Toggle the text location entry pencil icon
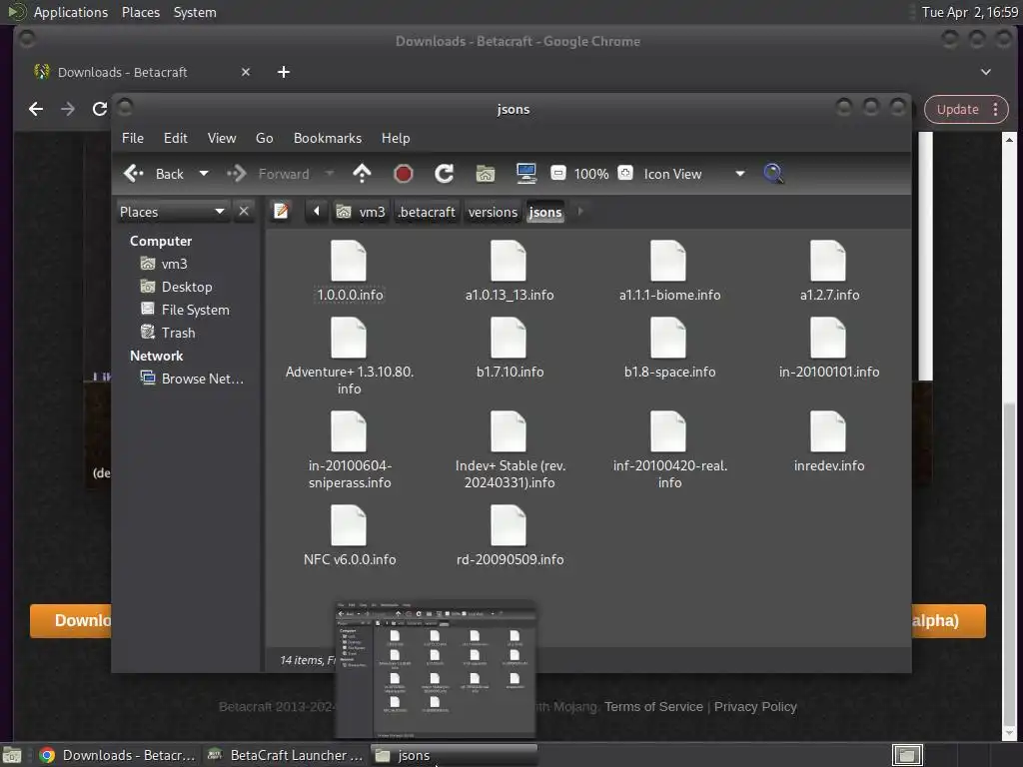1023x767 pixels. (x=281, y=212)
